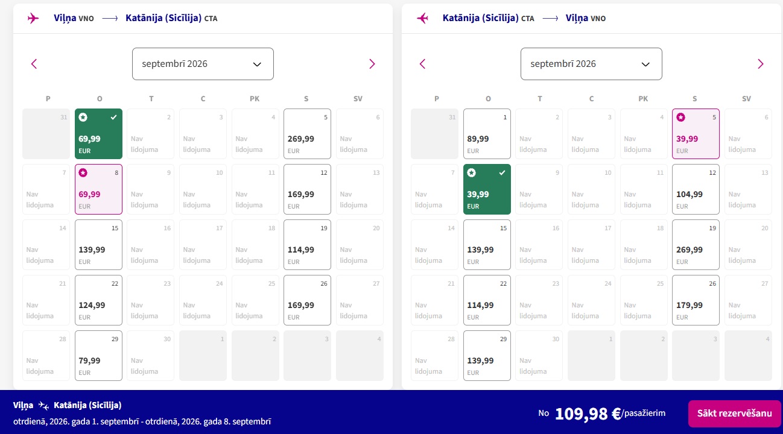Viewport: 783px width, 434px height.
Task: Click the star badge on return September 5
Action: [680, 118]
